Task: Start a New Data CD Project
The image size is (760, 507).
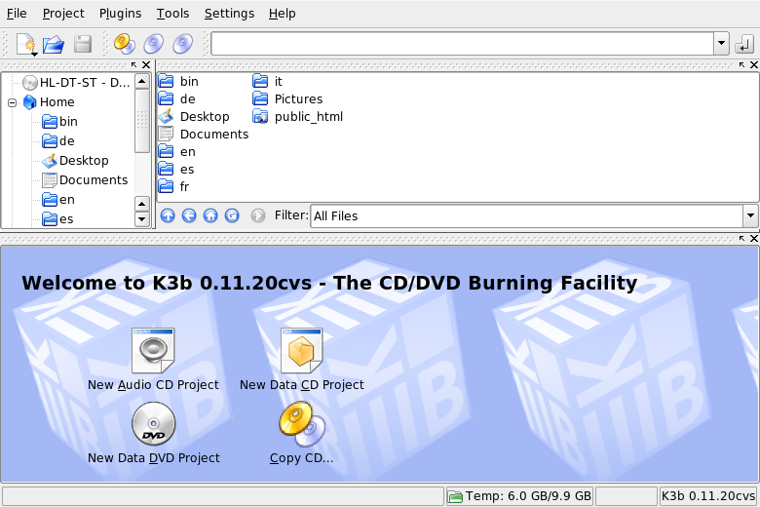Action: (301, 360)
